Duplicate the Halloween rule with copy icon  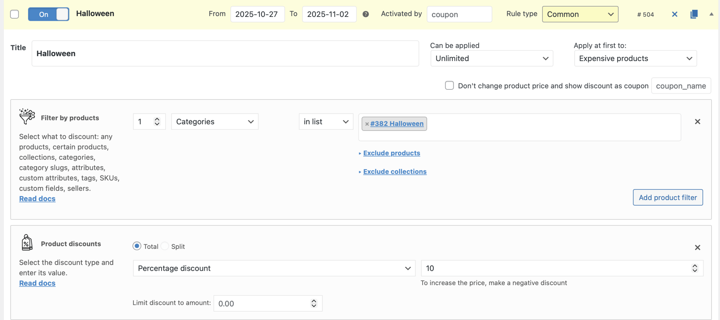694,14
